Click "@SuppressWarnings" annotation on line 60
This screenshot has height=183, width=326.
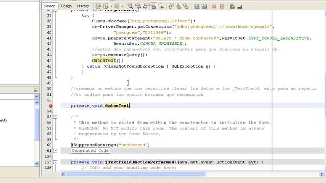[93, 145]
